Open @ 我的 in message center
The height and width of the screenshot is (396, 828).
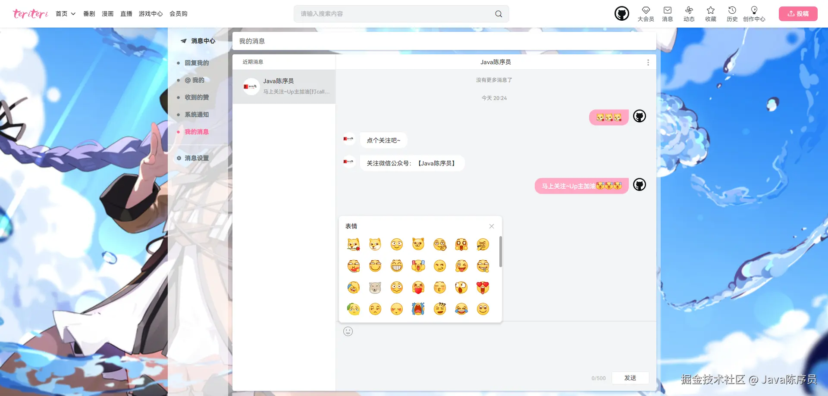194,80
